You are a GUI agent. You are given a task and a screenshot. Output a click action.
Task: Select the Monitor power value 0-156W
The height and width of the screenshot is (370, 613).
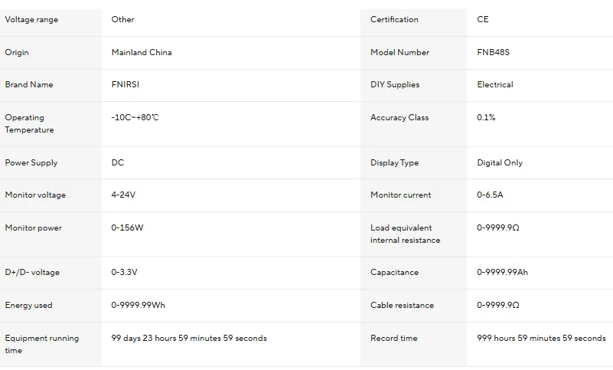(x=127, y=228)
